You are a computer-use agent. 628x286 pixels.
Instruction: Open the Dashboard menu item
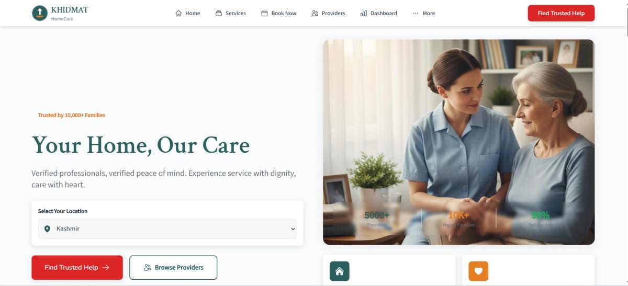[379, 13]
